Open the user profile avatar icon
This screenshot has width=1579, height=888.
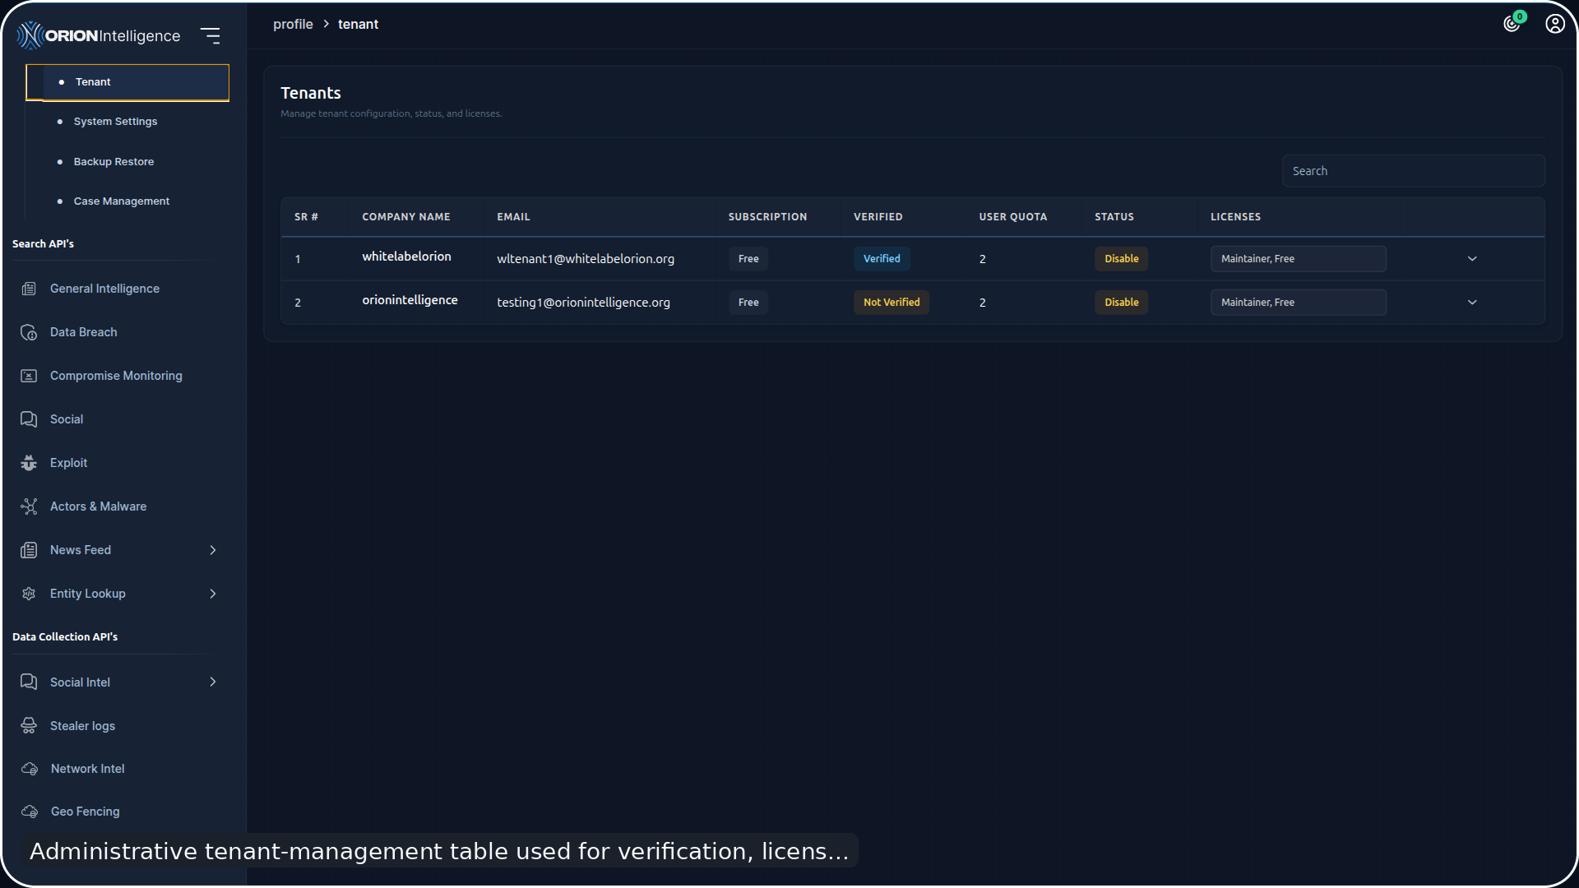coord(1554,24)
